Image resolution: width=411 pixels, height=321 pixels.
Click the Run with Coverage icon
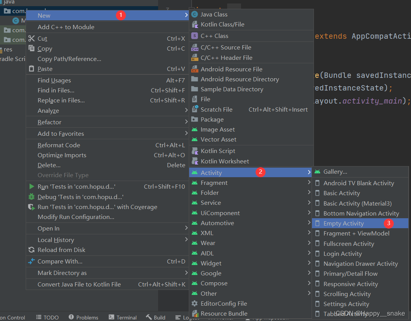tap(31, 207)
